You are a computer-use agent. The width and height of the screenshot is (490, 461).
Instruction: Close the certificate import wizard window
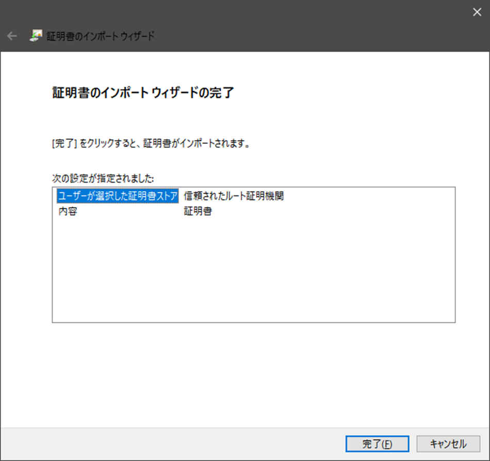pos(477,12)
